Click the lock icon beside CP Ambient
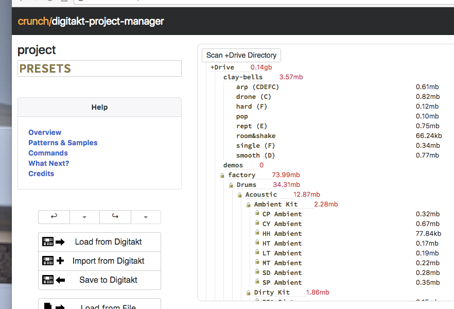Screen dimensions: 454x309 coord(257,214)
